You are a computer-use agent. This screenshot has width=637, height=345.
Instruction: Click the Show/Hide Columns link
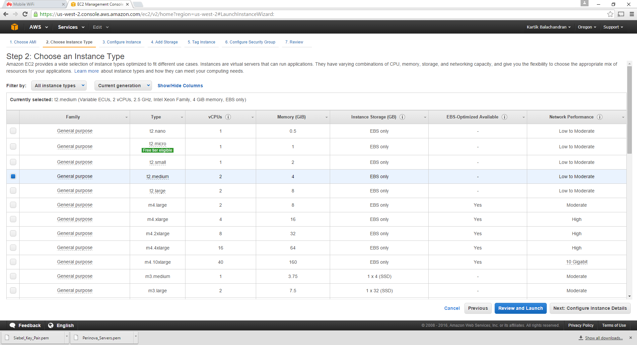pos(180,86)
